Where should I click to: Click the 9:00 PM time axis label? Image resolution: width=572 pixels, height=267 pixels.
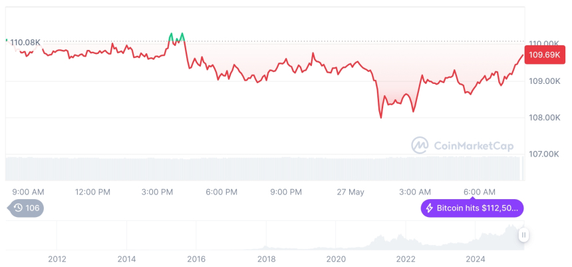[286, 192]
